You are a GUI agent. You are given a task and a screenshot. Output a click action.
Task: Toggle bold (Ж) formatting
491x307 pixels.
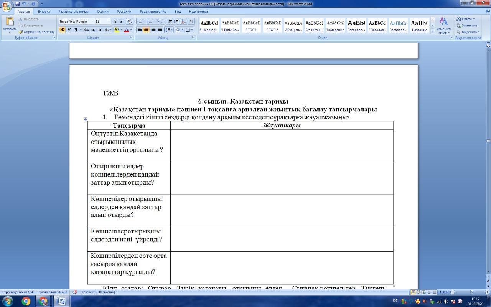coord(62,30)
